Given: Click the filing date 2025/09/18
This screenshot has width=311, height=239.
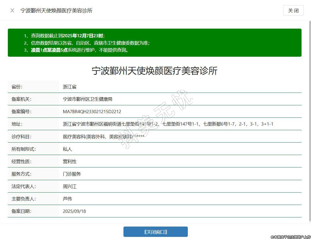Looking at the screenshot, I should click(74, 211).
